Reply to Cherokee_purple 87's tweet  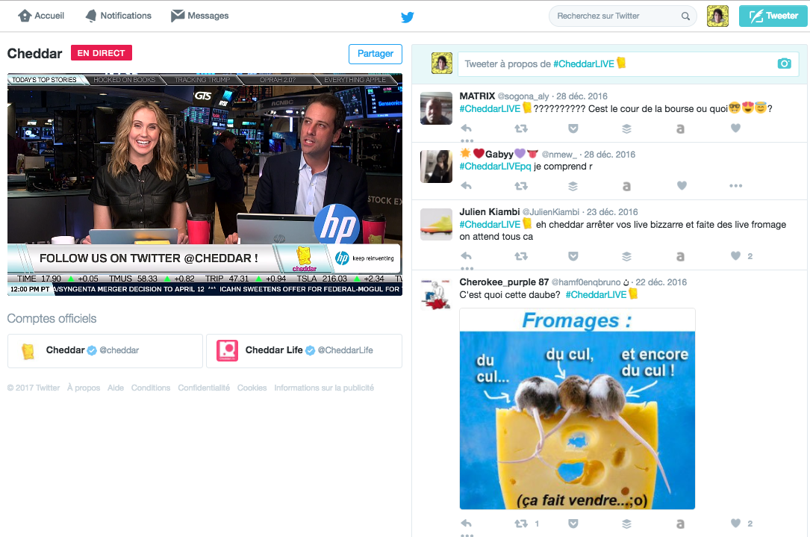click(x=466, y=523)
